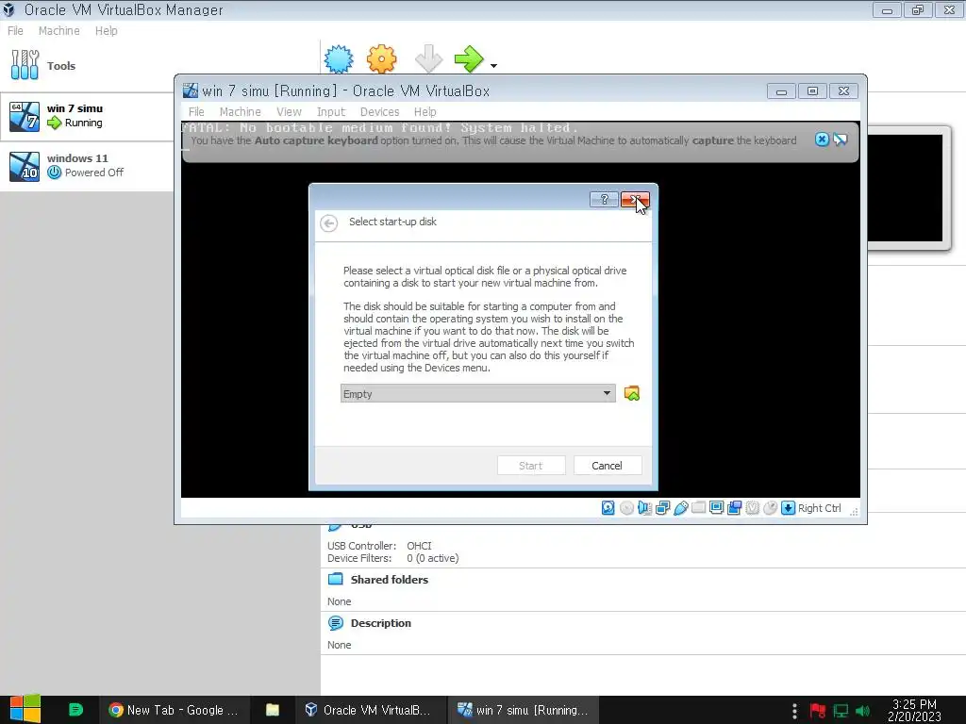The image size is (966, 724).
Task: Click the back arrow in start-up disk dialog
Action: pyautogui.click(x=329, y=222)
